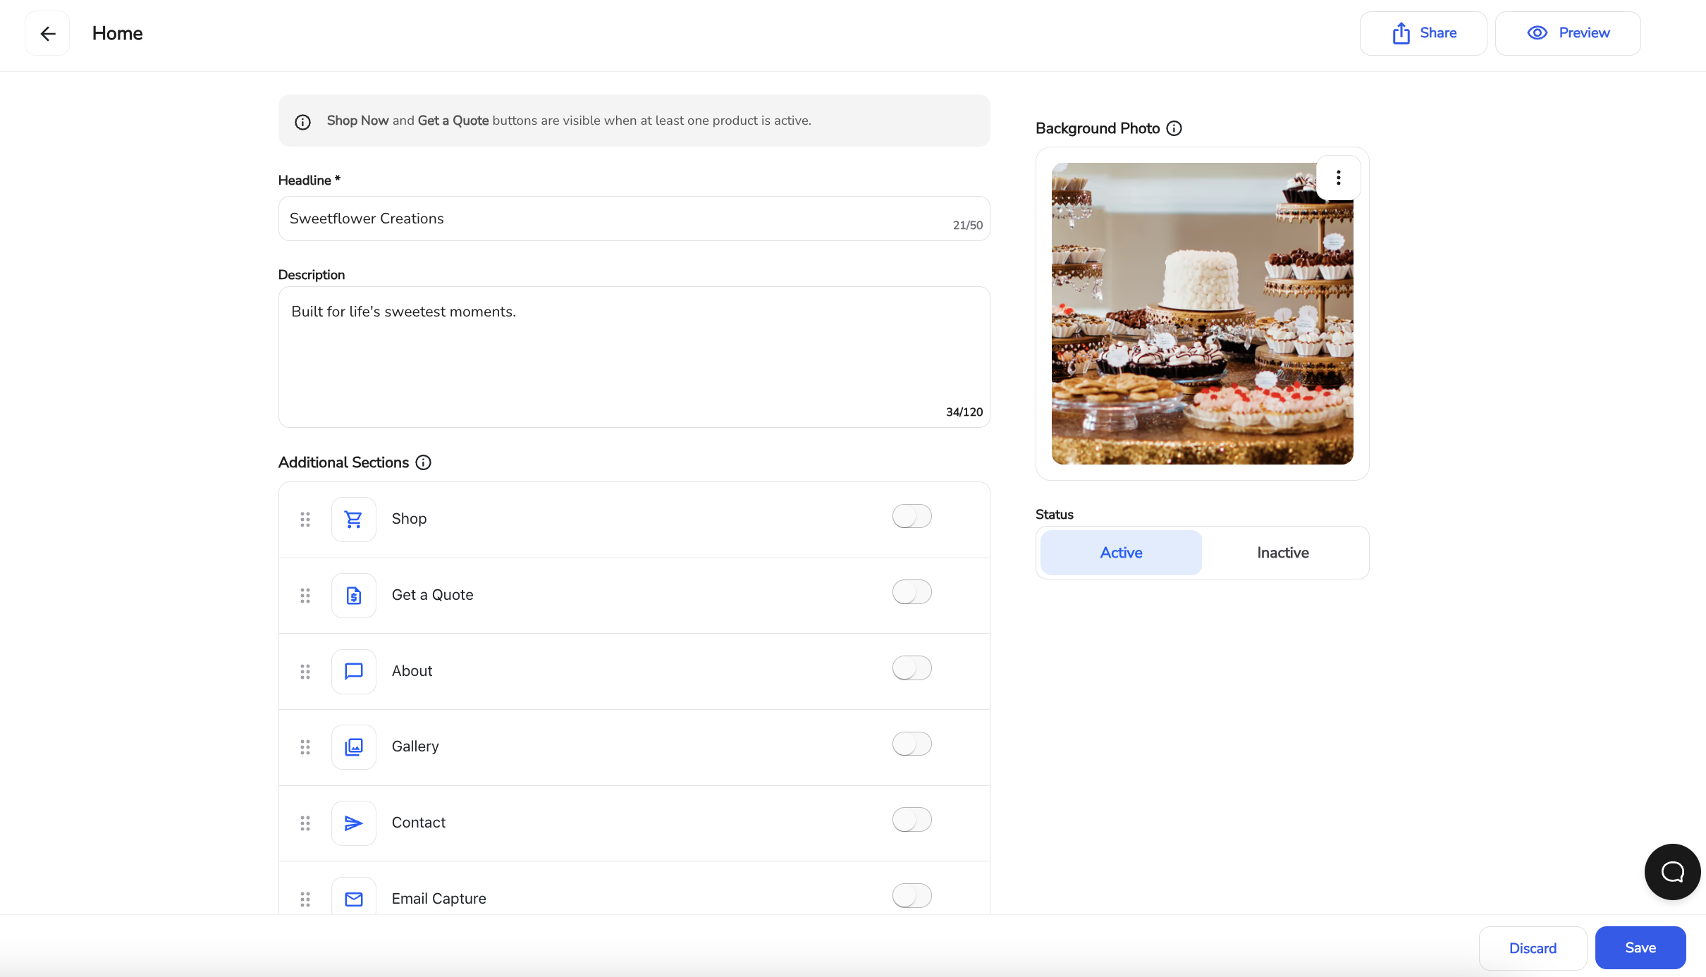Show info about Additional Sections
This screenshot has height=977, width=1706.
point(423,462)
